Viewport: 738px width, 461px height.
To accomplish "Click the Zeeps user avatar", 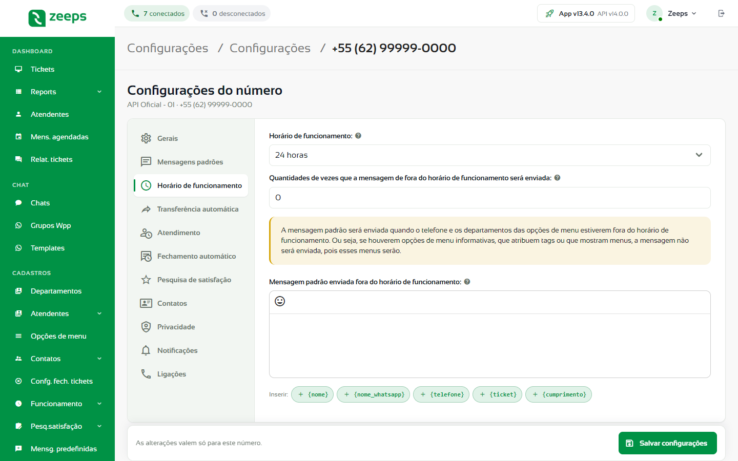I will [654, 13].
